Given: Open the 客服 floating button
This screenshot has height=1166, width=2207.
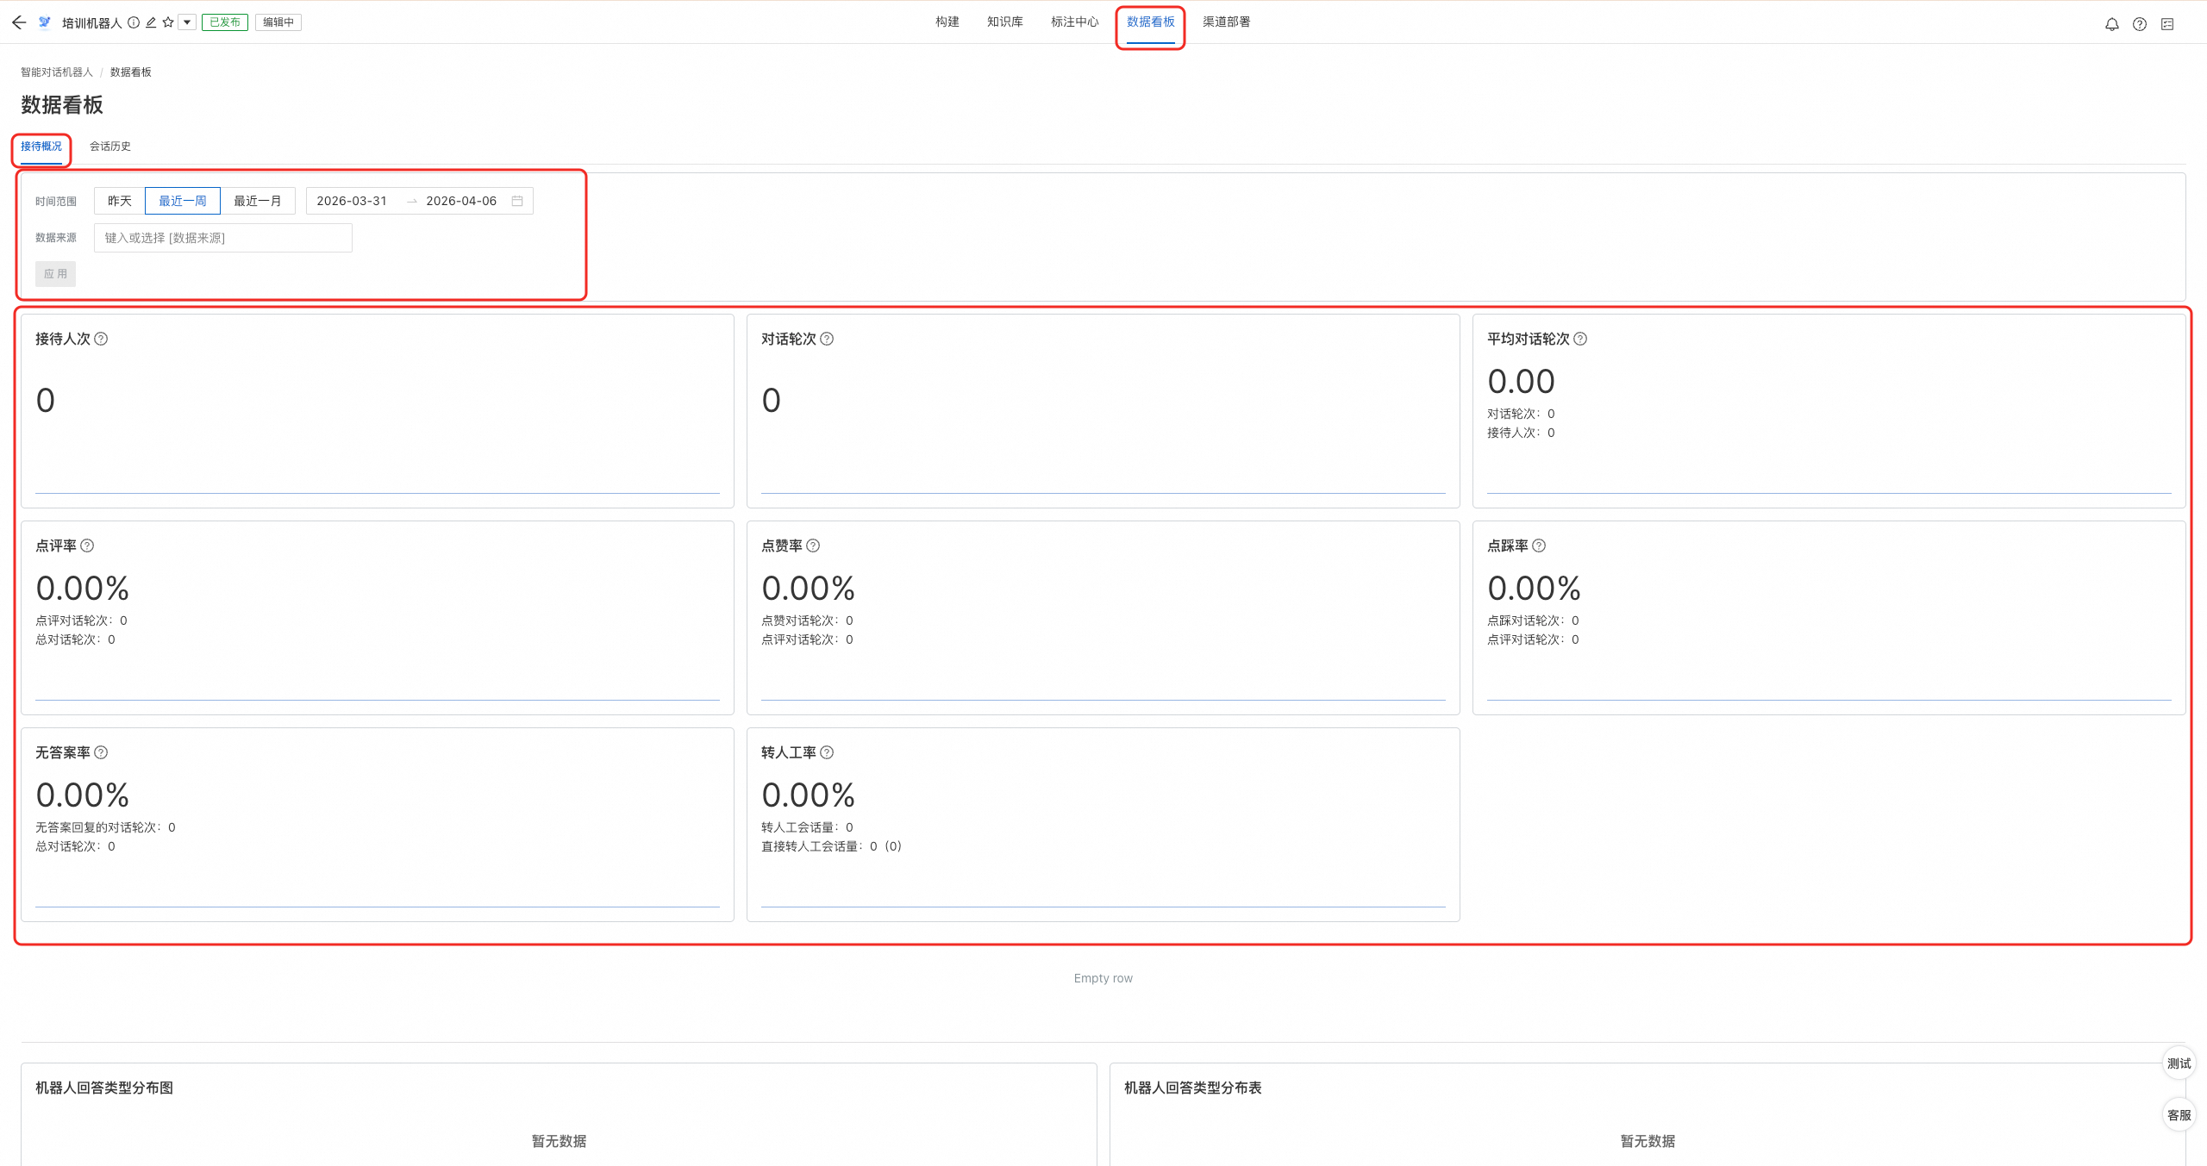Looking at the screenshot, I should (2179, 1115).
